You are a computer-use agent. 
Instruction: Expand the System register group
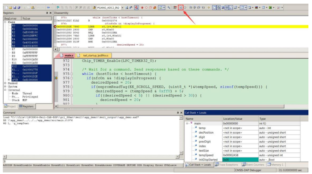point(5,86)
